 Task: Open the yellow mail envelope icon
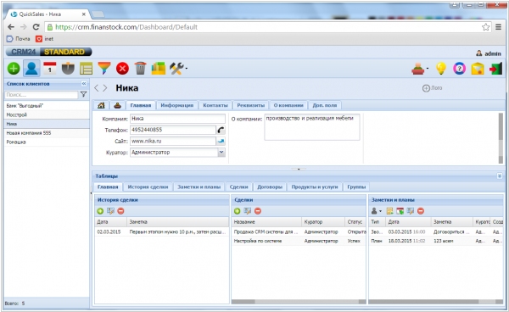pos(478,69)
